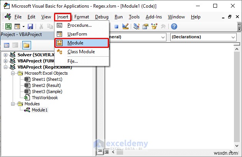Choose File... from the Insert menu

(82, 61)
